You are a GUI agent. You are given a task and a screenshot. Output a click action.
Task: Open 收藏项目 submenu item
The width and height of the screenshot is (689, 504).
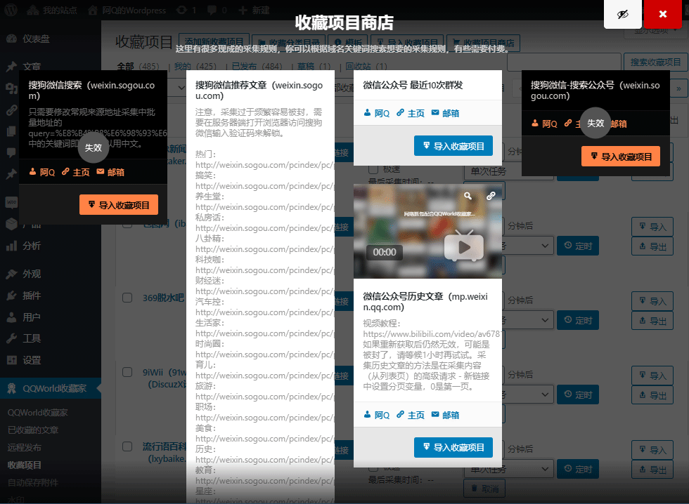(24, 465)
